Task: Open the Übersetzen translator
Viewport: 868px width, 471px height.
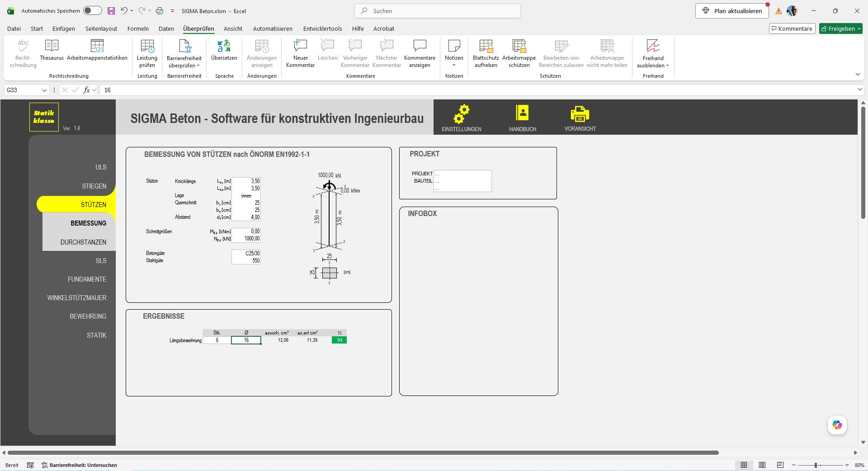Action: 224,50
